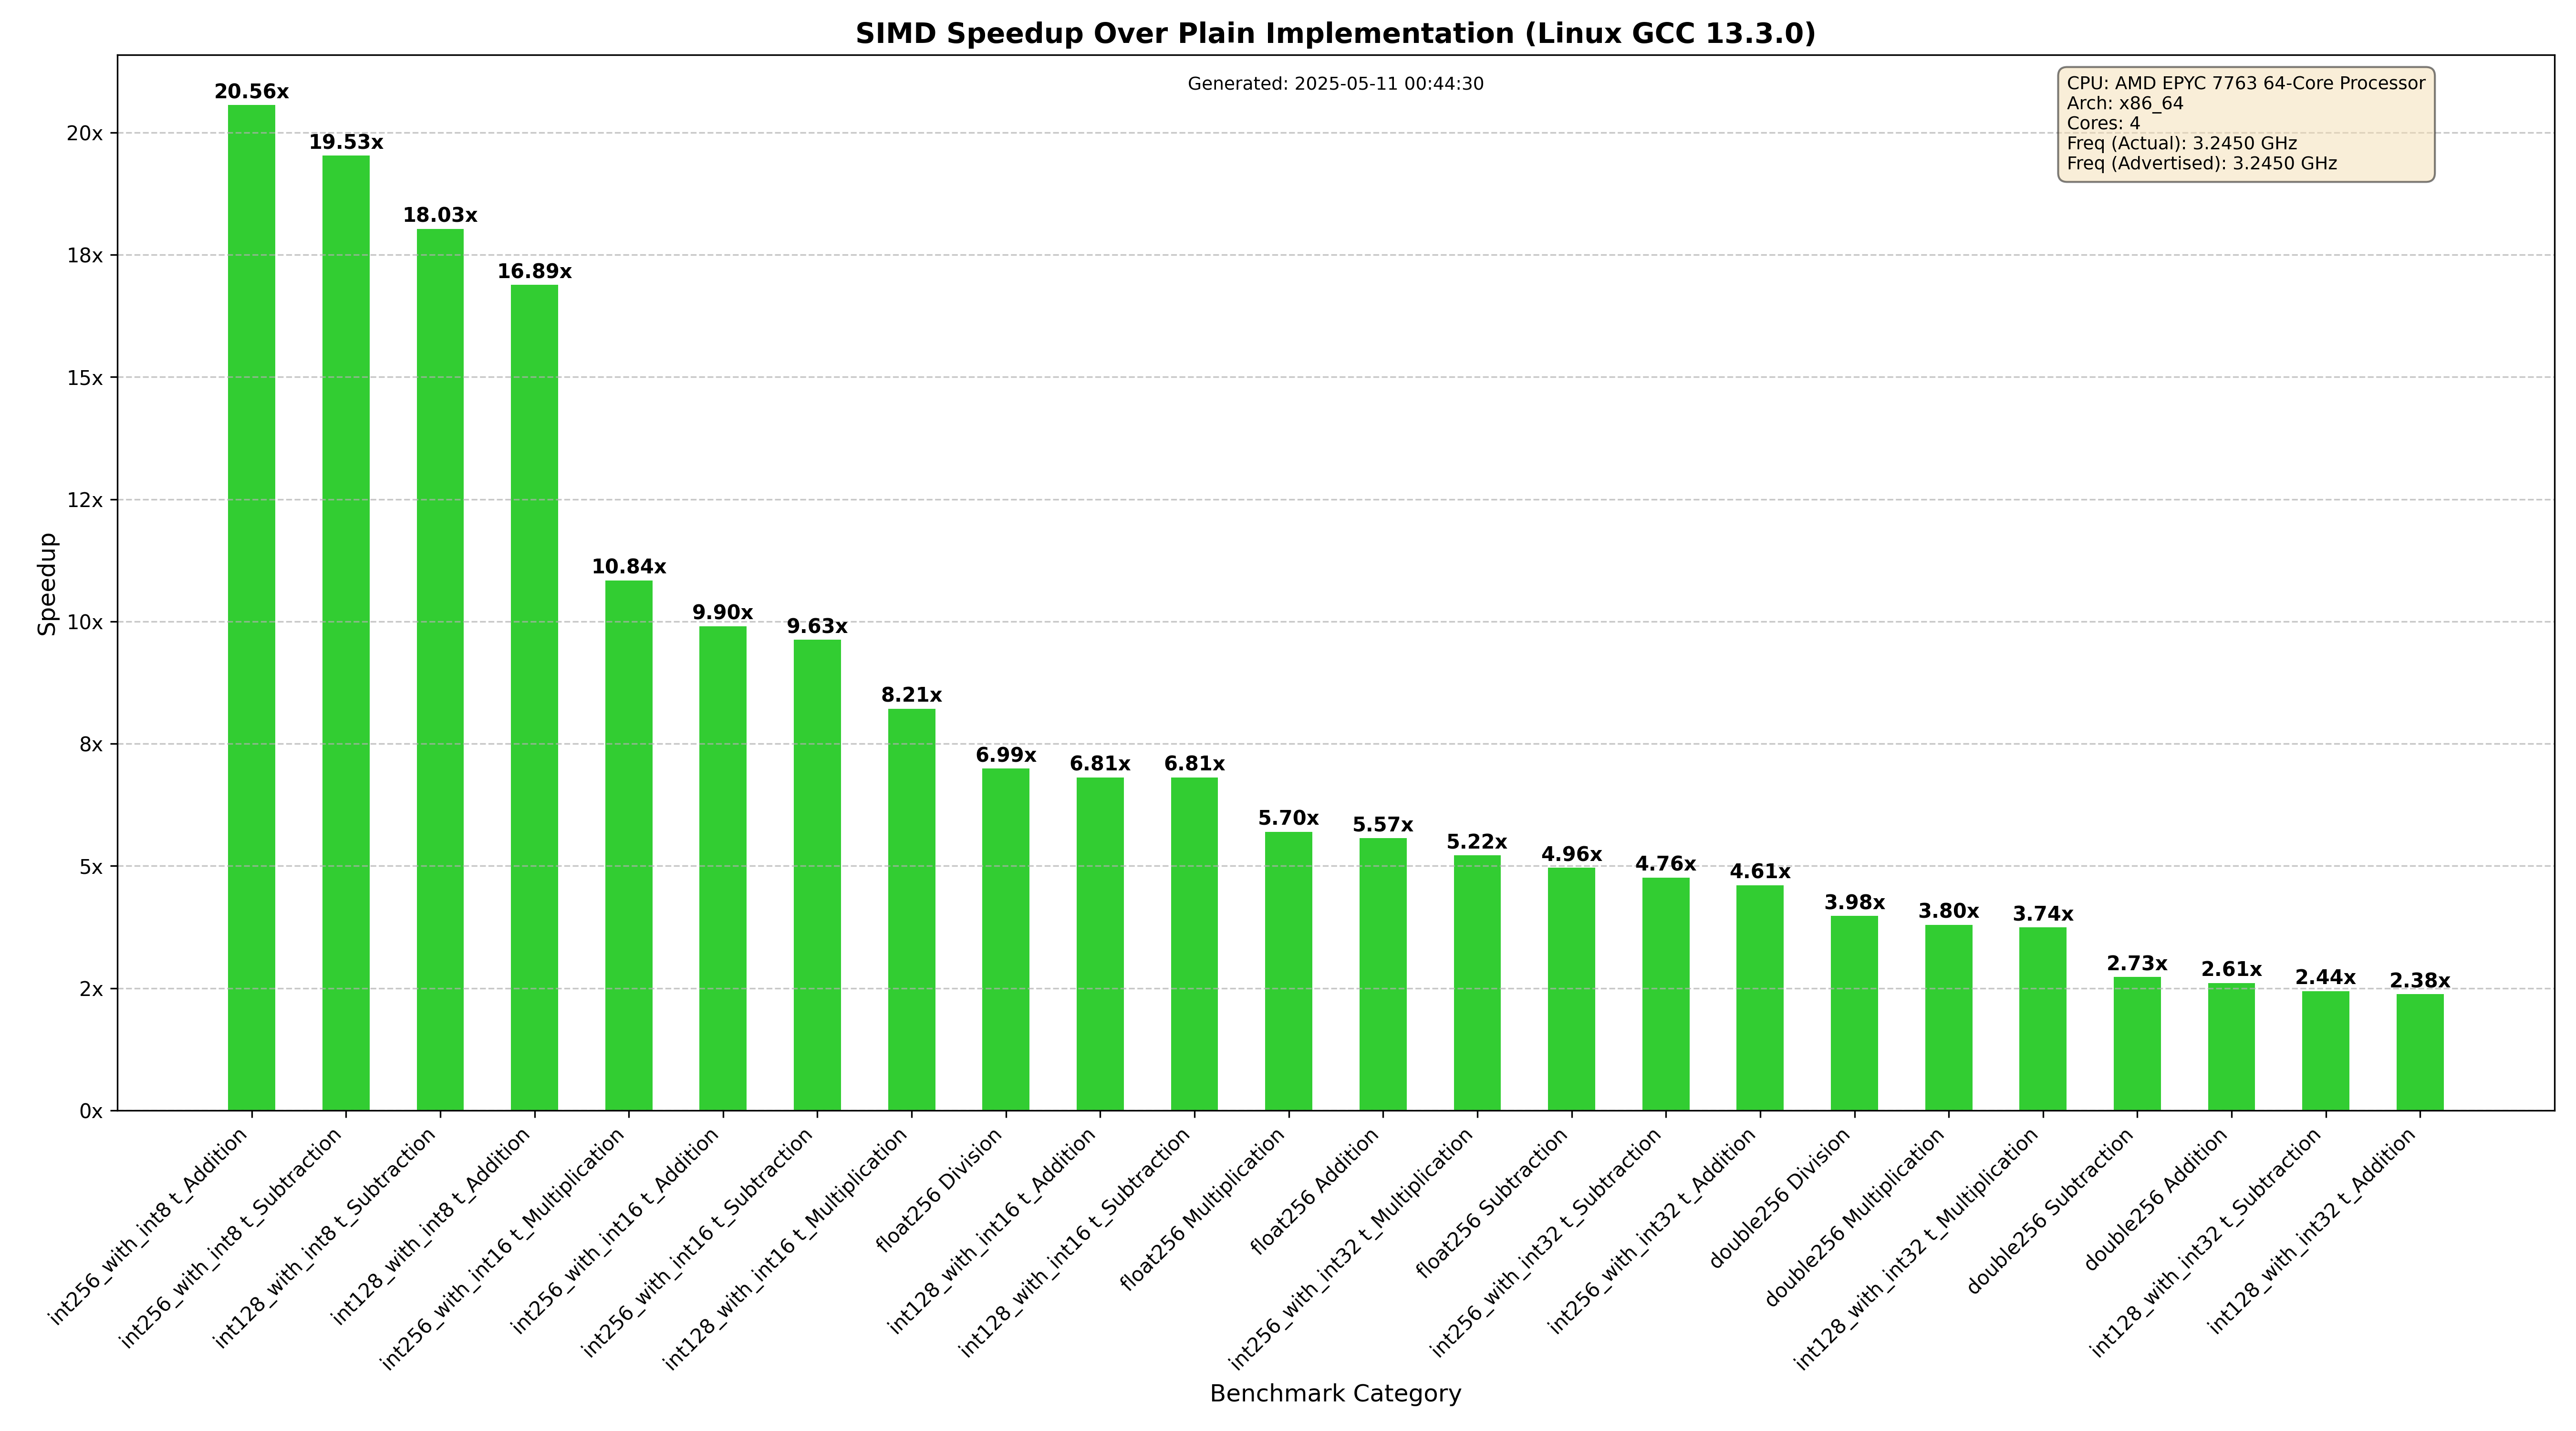Click the chart title text
Screen dimensions: 2576x1431
(1335, 34)
